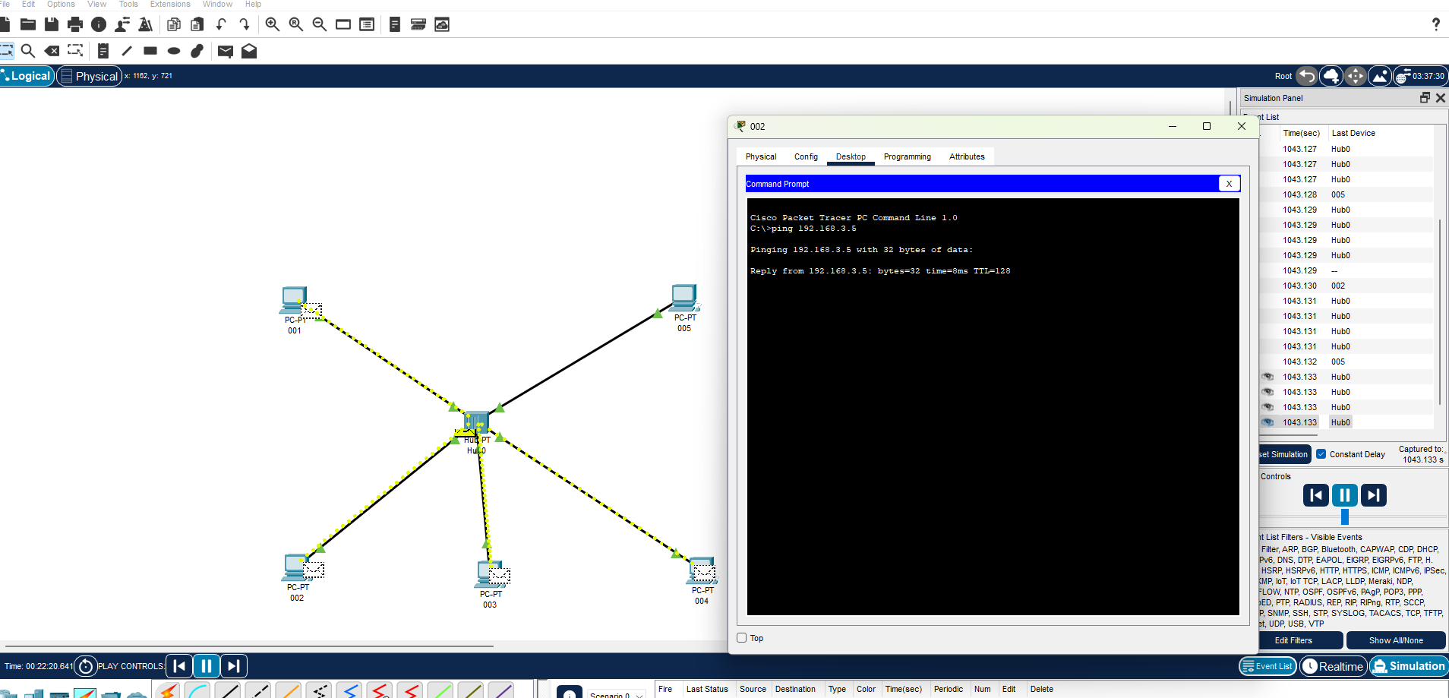This screenshot has width=1449, height=698.
Task: Toggle the eye icon for the last 1043.133 event
Action: [x=1267, y=422]
